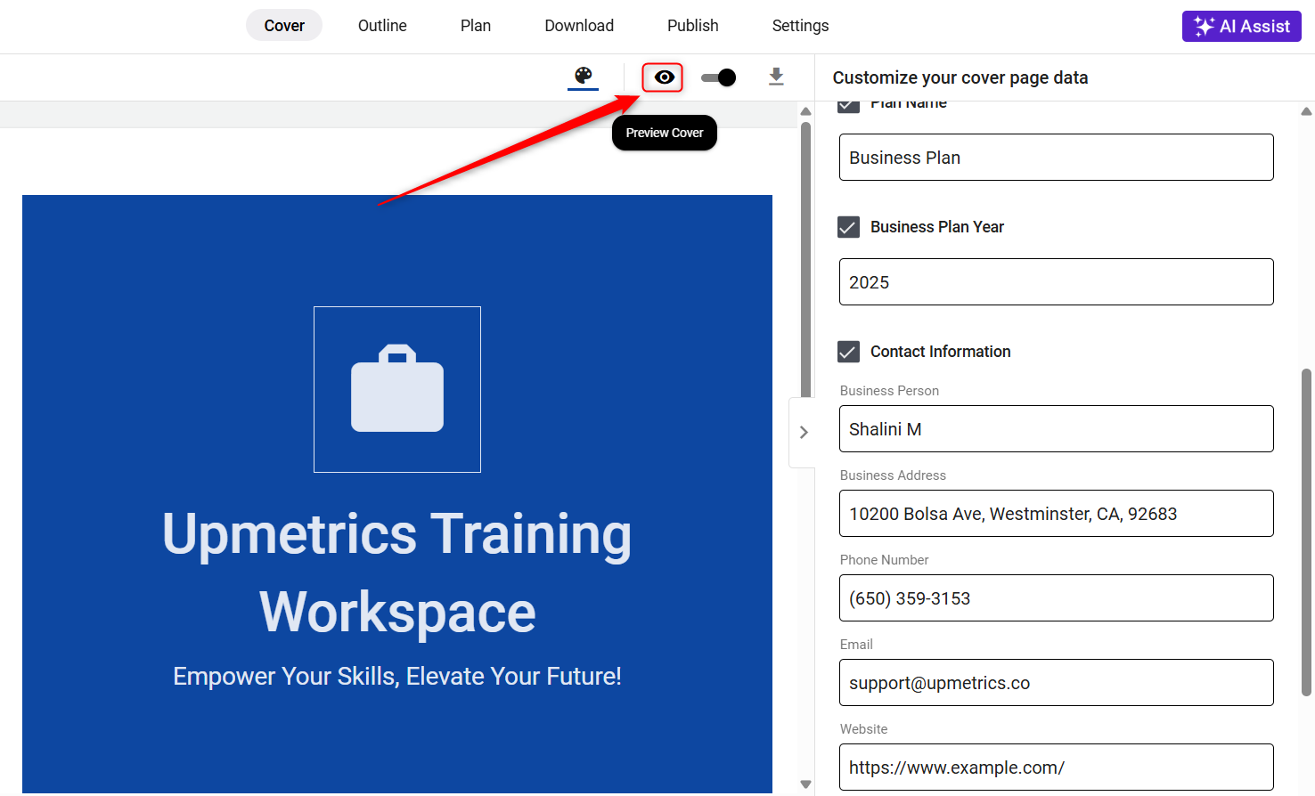Click the Phone Number field

[x=1056, y=598]
